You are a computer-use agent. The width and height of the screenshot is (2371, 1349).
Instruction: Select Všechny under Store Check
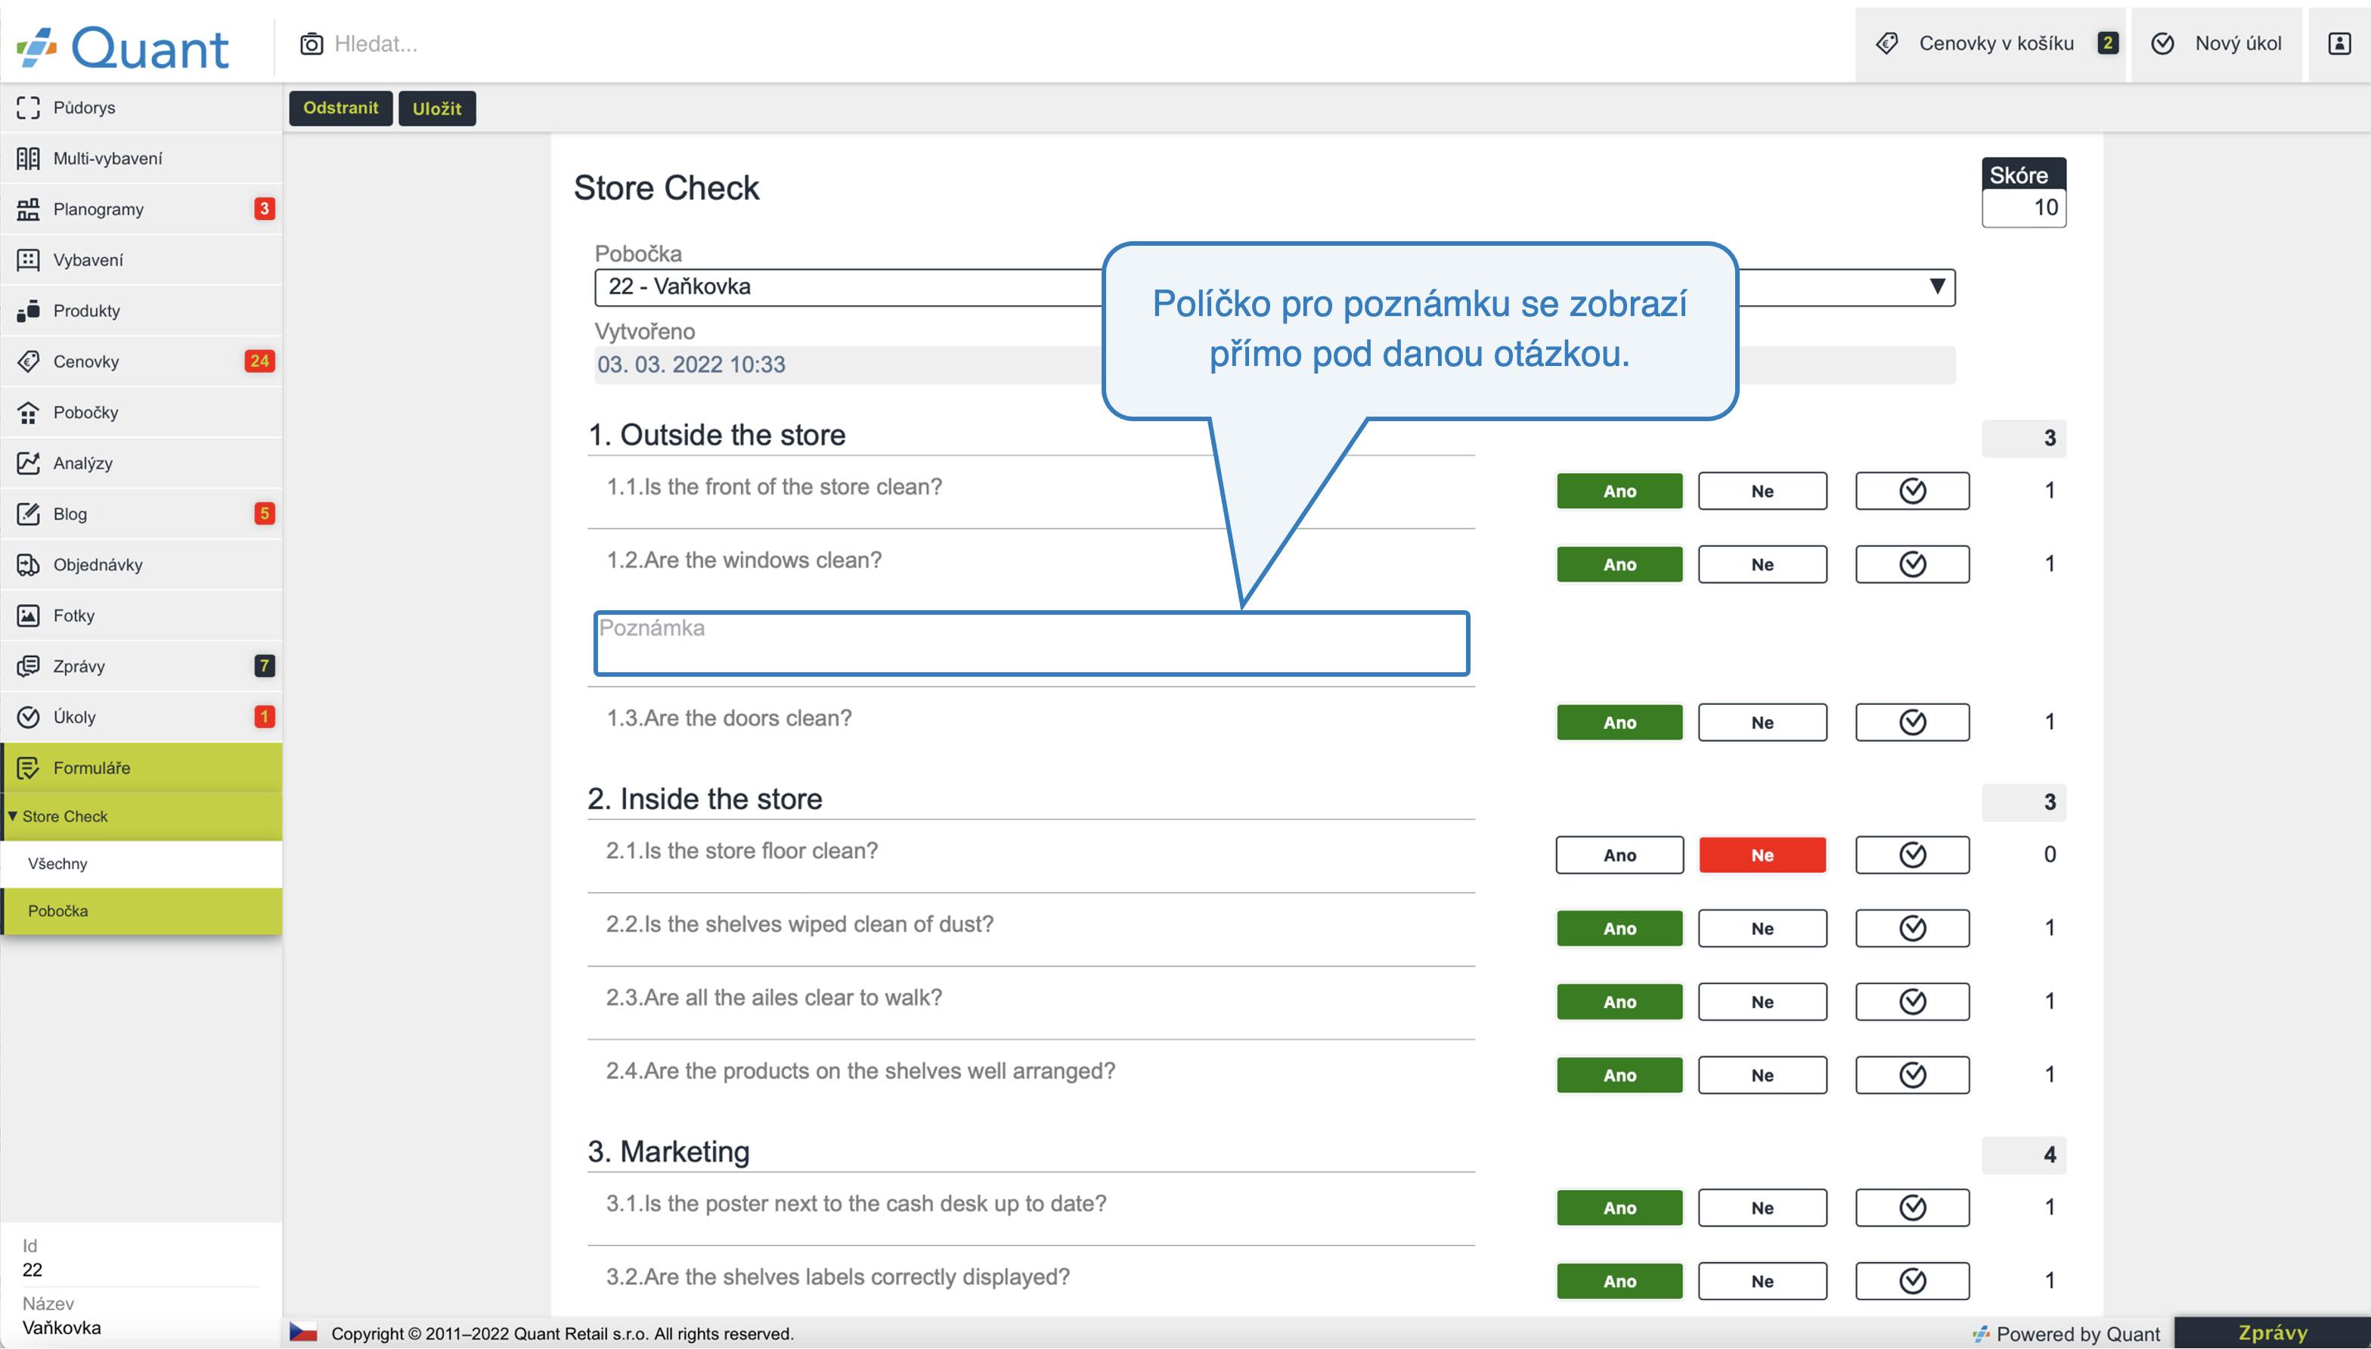pos(141,864)
